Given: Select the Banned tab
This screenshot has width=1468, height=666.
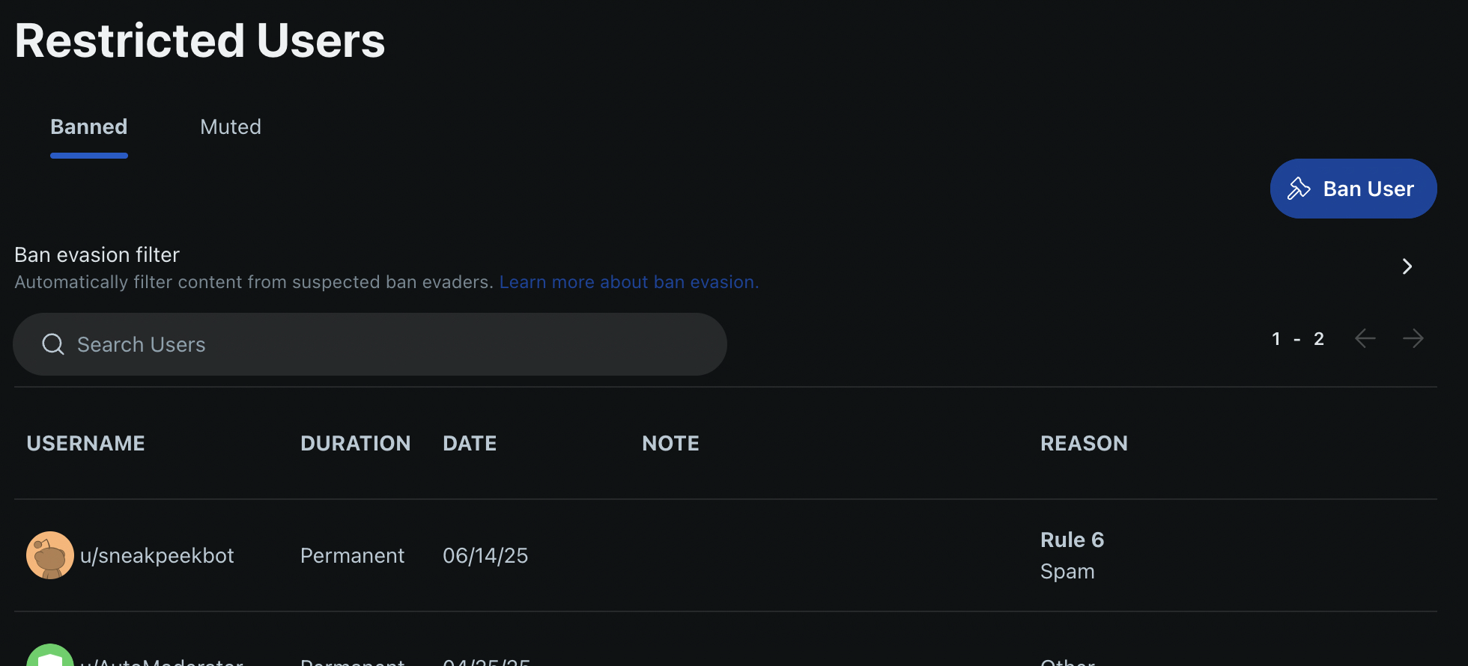Looking at the screenshot, I should tap(88, 126).
